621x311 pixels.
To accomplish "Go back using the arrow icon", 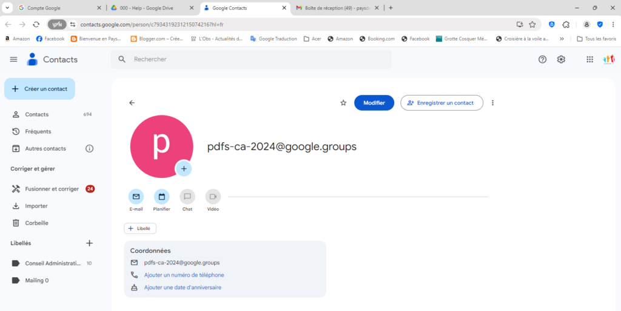I will pos(132,103).
